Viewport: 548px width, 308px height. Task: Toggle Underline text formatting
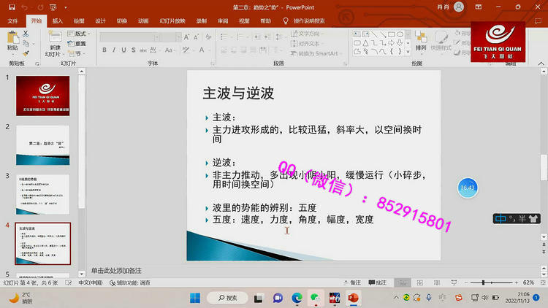(x=125, y=50)
